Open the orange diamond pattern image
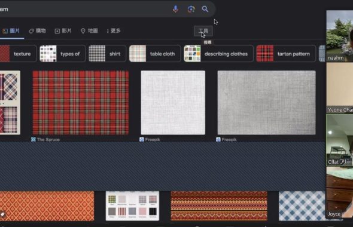The height and width of the screenshot is (227, 353). (47, 206)
